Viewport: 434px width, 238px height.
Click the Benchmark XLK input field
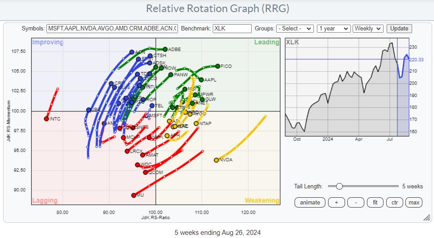tap(232, 28)
